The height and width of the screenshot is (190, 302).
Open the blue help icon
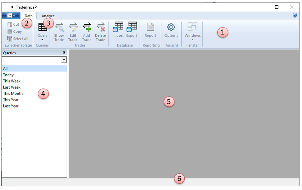click(x=295, y=16)
